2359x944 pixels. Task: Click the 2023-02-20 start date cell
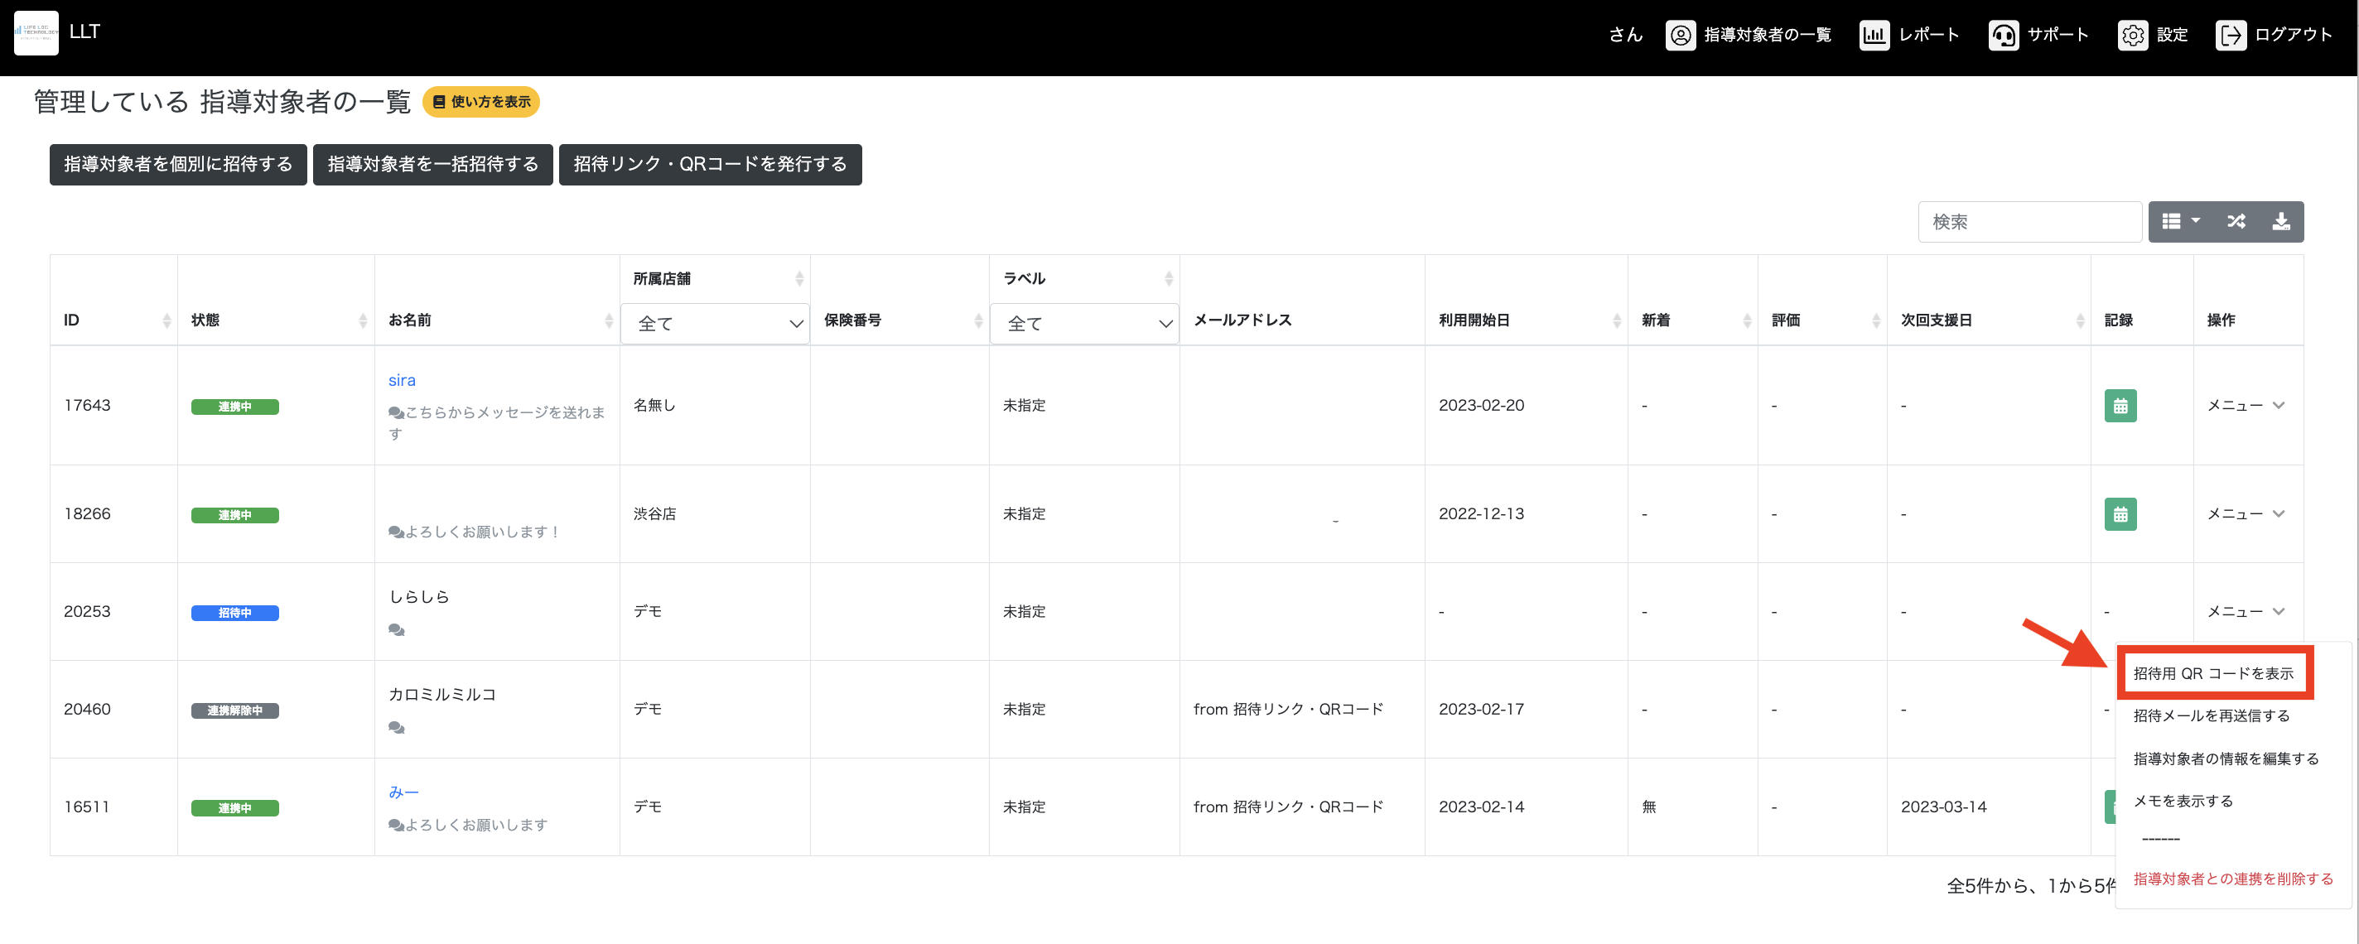(x=1482, y=406)
